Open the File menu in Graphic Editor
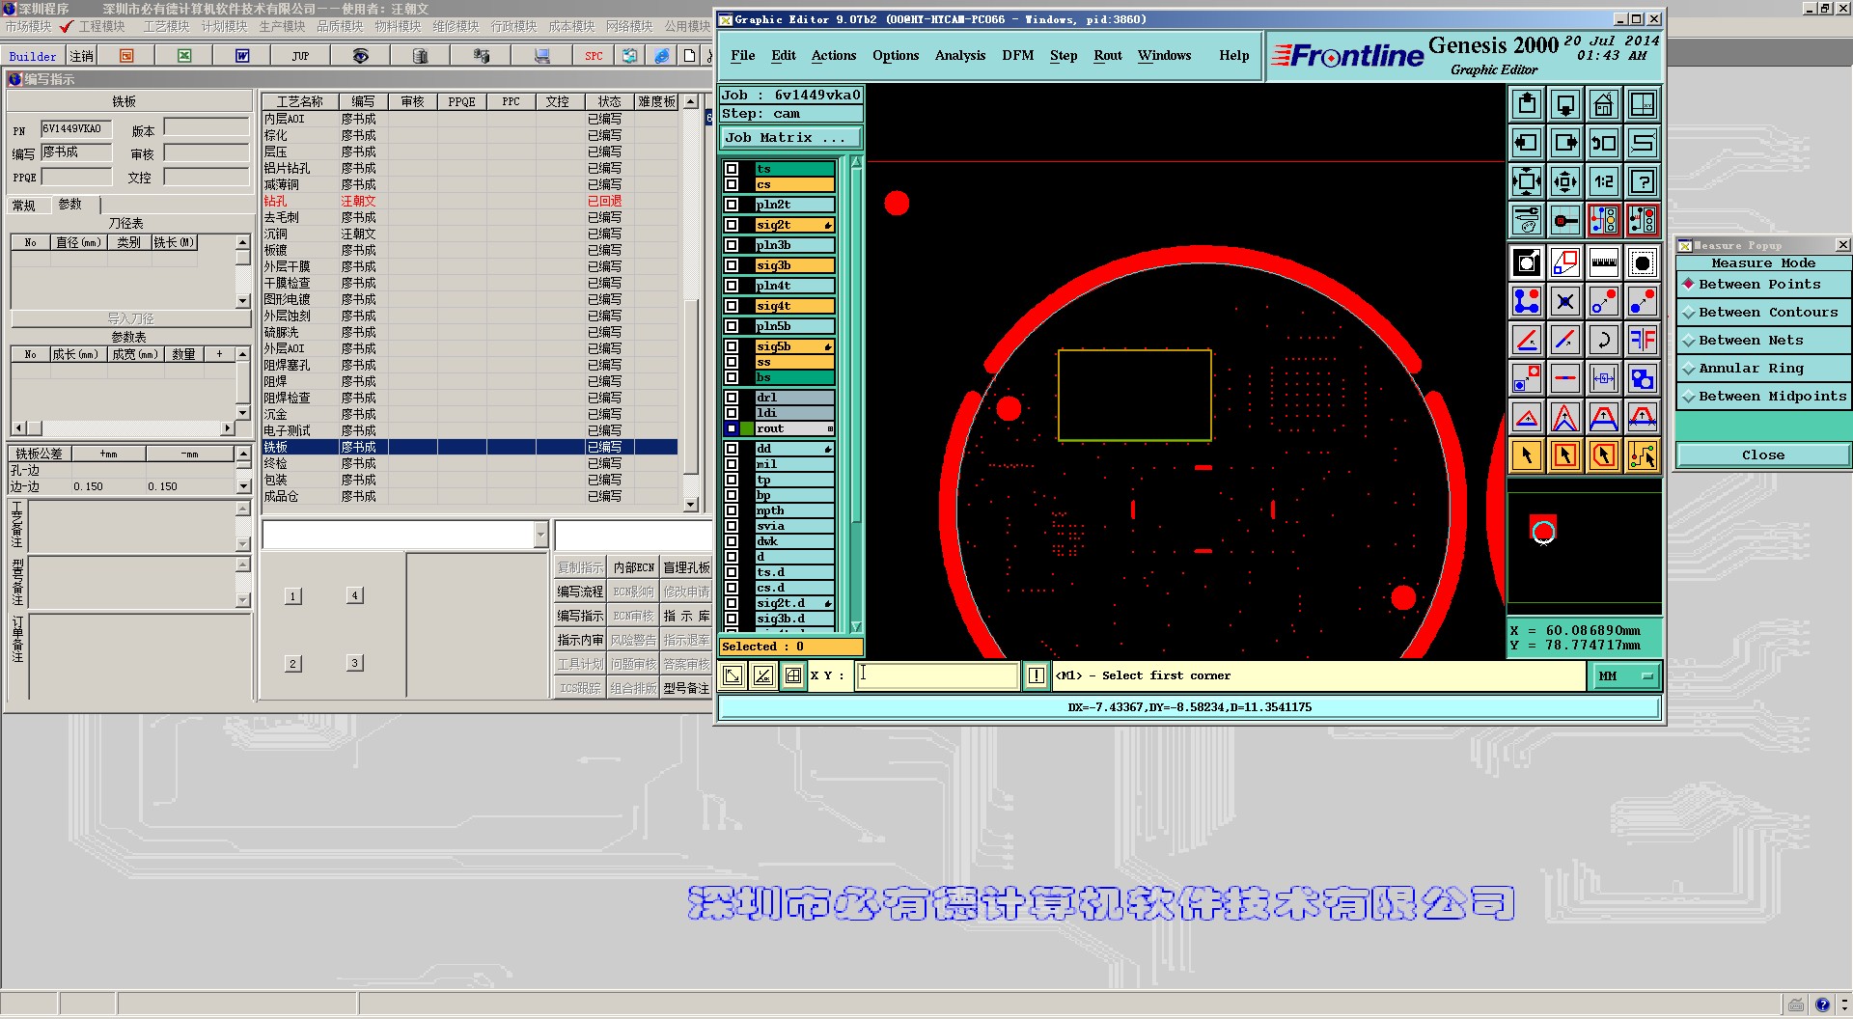Image resolution: width=1853 pixels, height=1019 pixels. coord(743,56)
